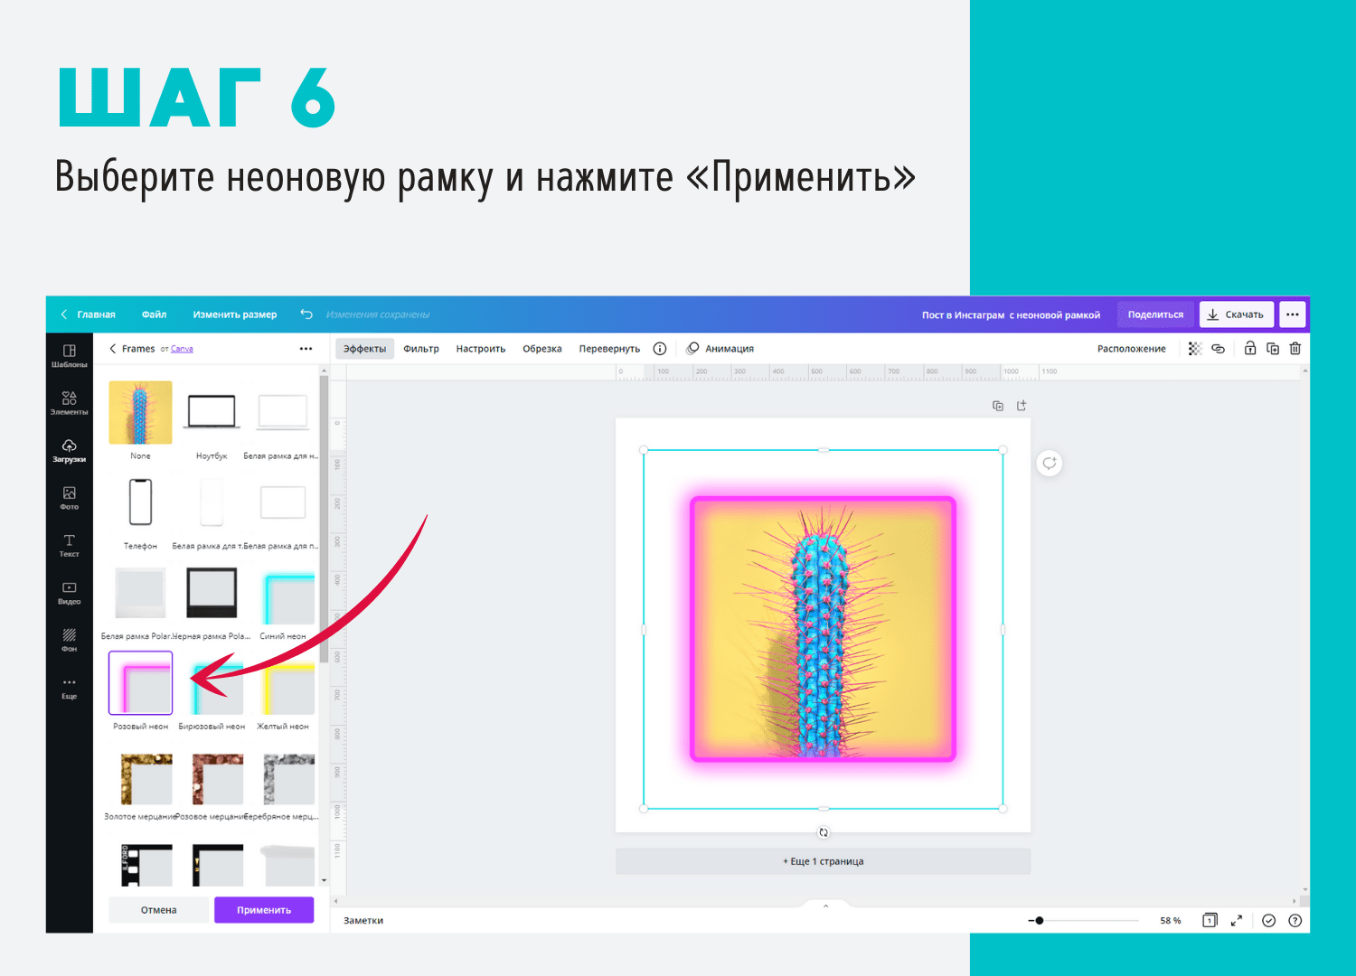Click the transparency checkerboard icon
Screen dimensions: 1356x976
[x=1194, y=349]
